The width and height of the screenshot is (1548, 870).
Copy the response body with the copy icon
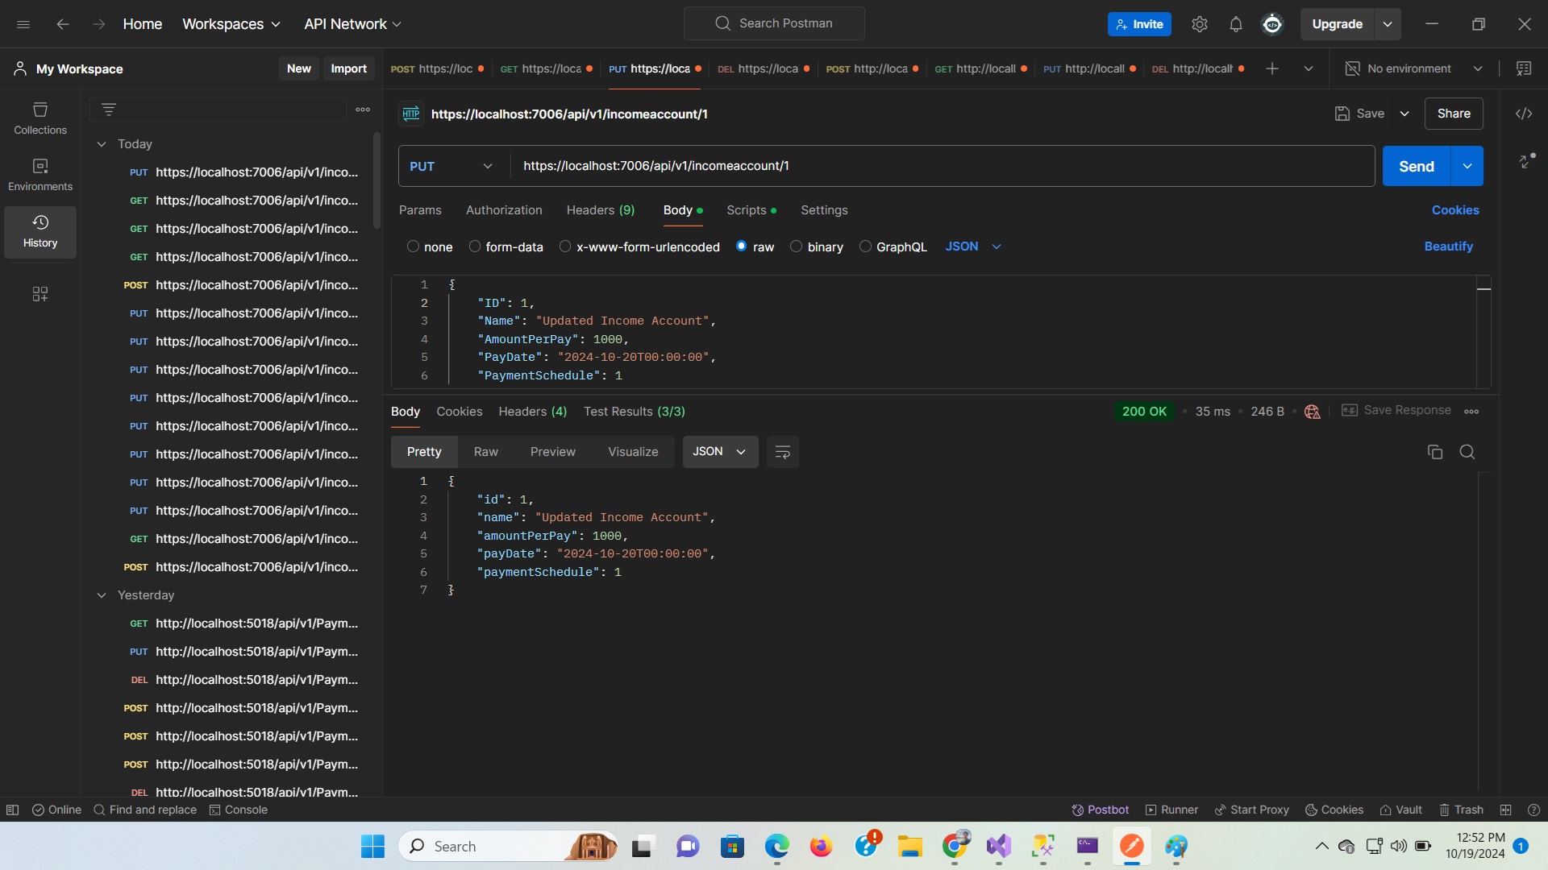(x=1434, y=452)
